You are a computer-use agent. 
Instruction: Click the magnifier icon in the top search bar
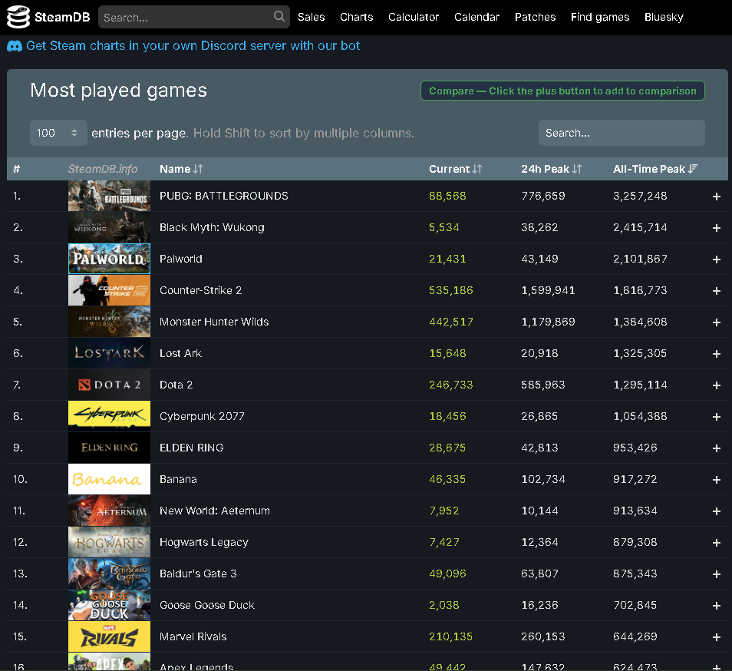pos(279,16)
